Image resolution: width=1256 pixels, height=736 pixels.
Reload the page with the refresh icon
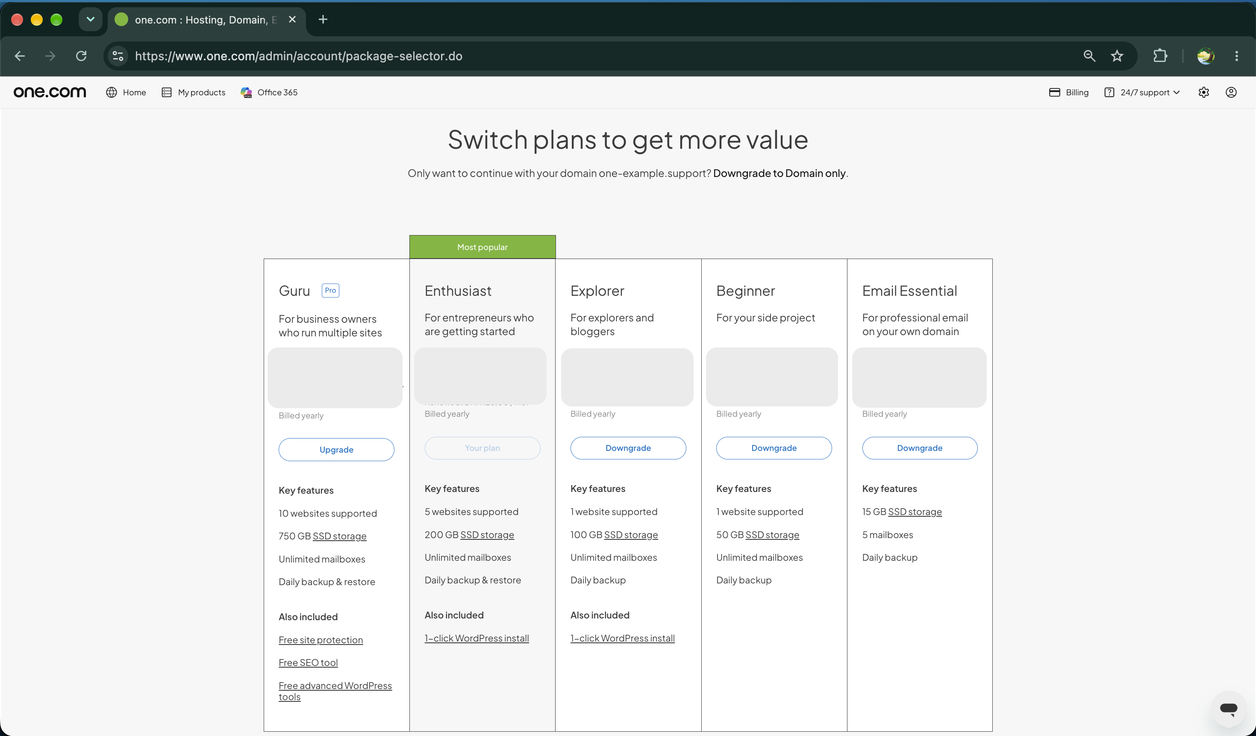(81, 56)
